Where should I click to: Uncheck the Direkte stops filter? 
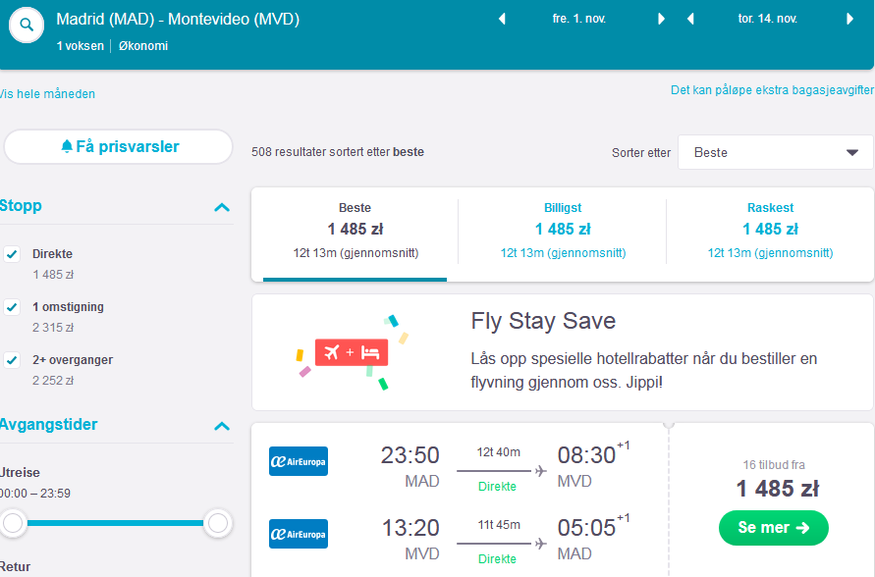click(x=12, y=254)
